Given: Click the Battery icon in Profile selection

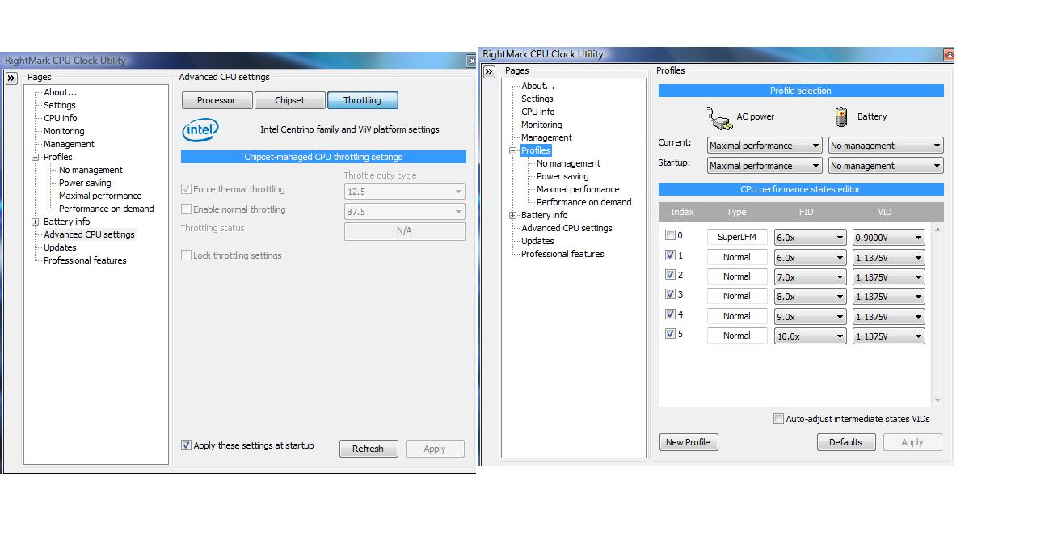Looking at the screenshot, I should coord(840,116).
